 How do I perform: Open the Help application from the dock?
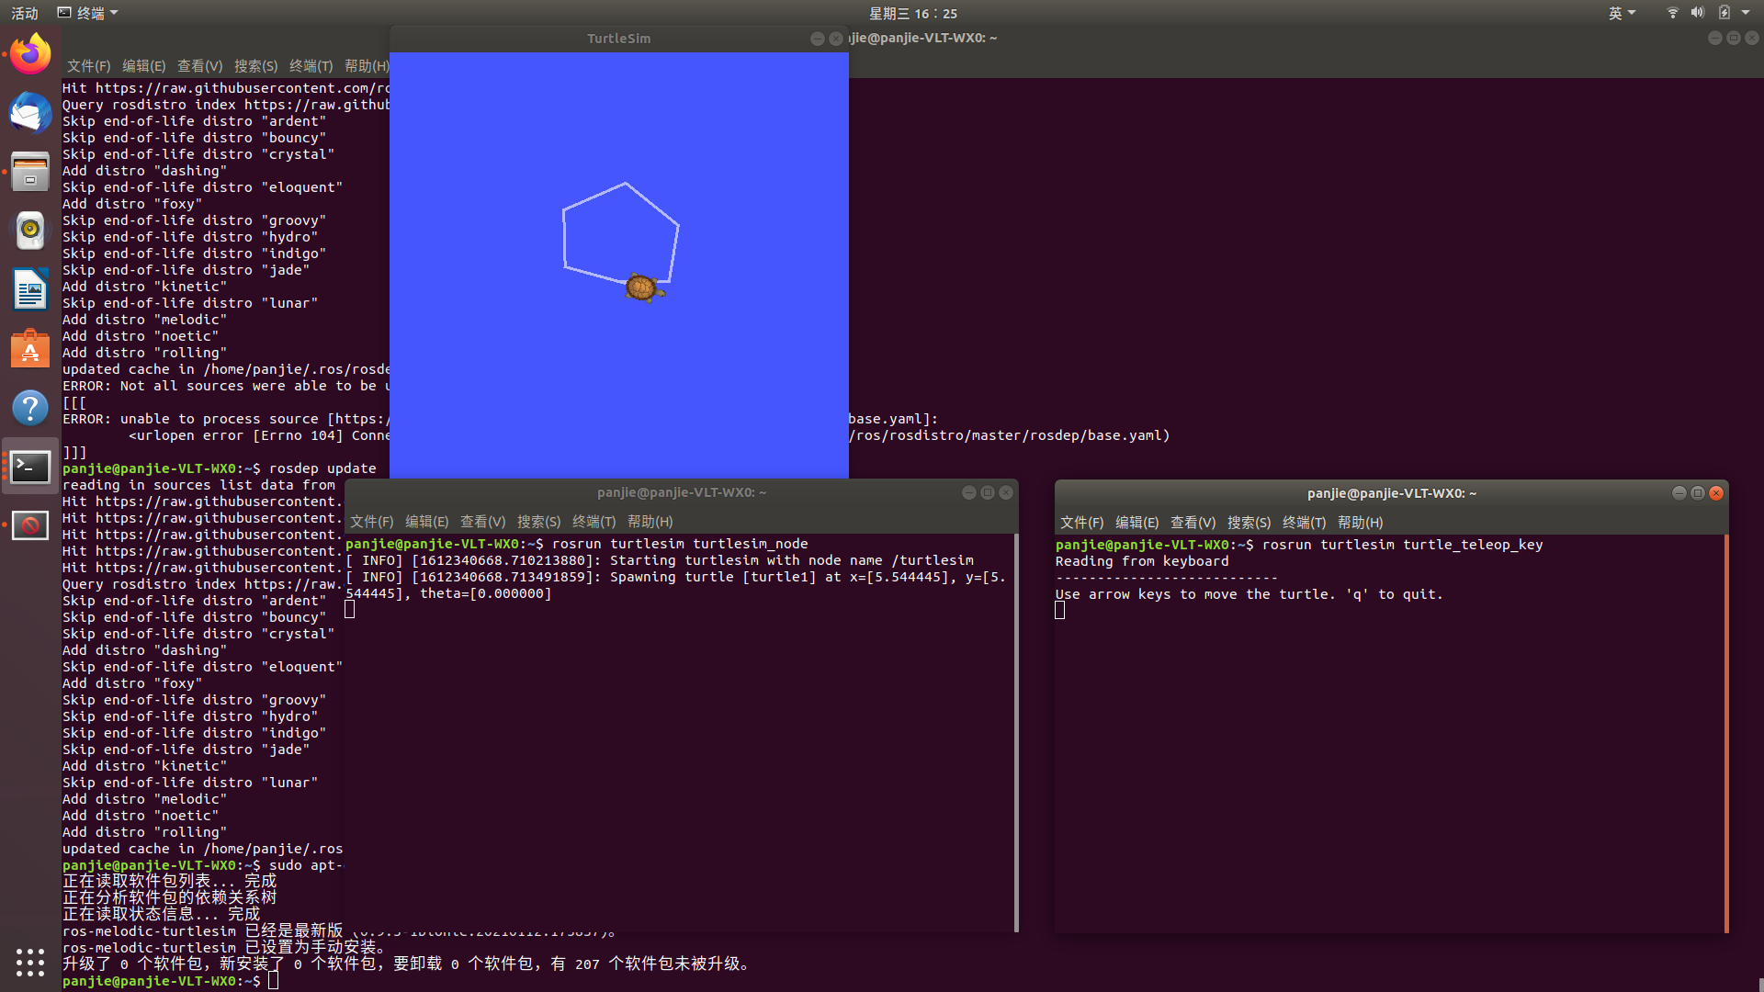30,407
